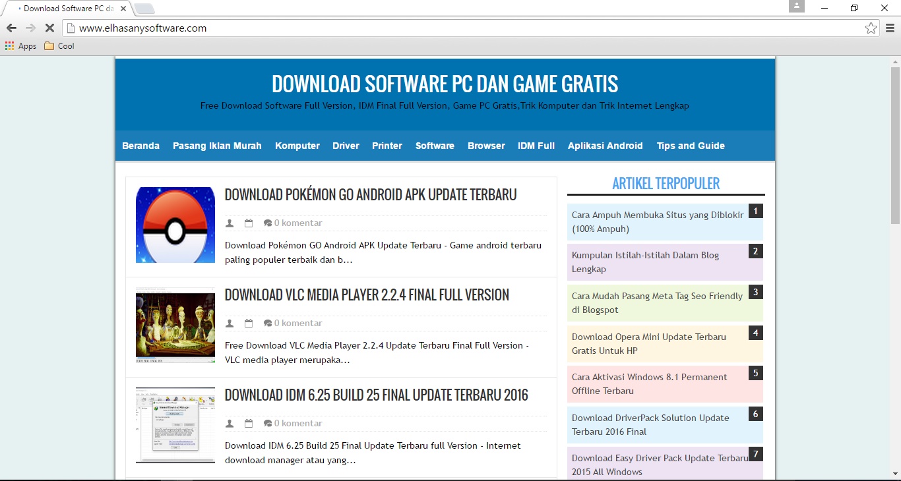Image resolution: width=901 pixels, height=481 pixels.
Task: Open 0 komentar link under VLC post
Action: 298,324
